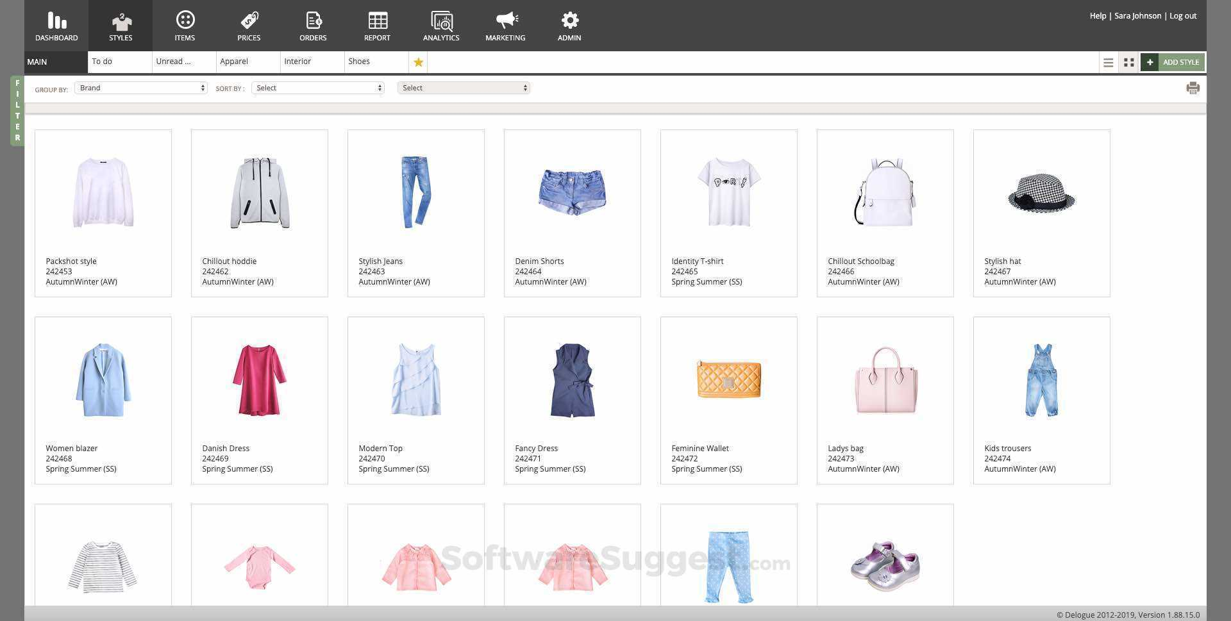Image resolution: width=1231 pixels, height=621 pixels.
Task: Open the Kids trousers thumbnail
Action: (1042, 380)
